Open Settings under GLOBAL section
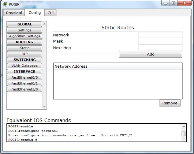Viewport: 194px width, 154px height. click(24, 30)
